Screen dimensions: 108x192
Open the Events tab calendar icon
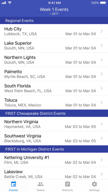(14, 184)
